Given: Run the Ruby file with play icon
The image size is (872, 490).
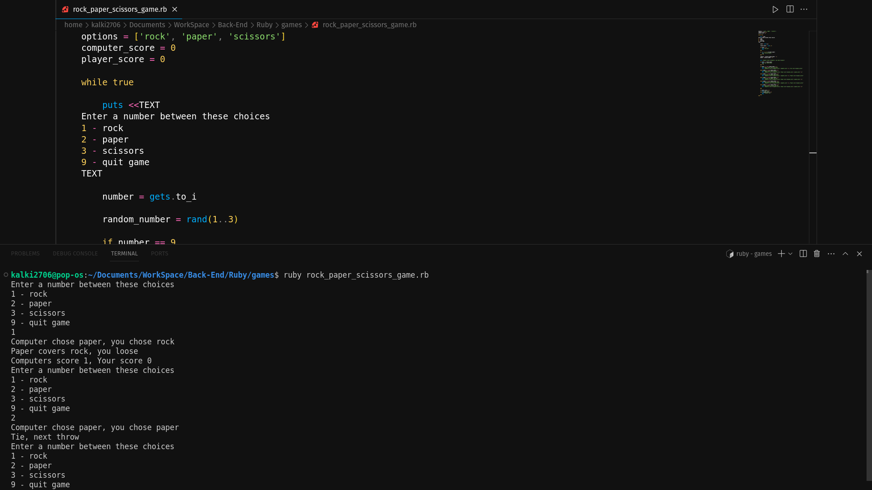Looking at the screenshot, I should [x=775, y=10].
